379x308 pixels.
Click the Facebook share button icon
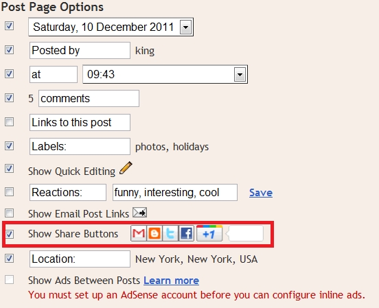(x=186, y=233)
